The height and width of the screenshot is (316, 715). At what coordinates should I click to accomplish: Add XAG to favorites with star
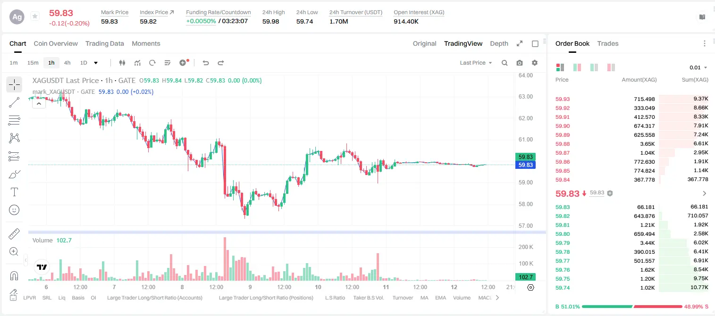pos(34,17)
